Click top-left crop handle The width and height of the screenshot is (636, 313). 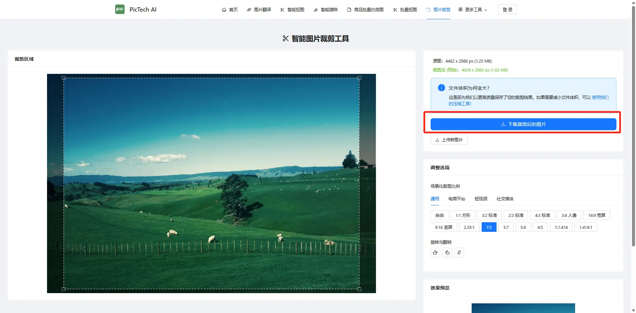64,78
